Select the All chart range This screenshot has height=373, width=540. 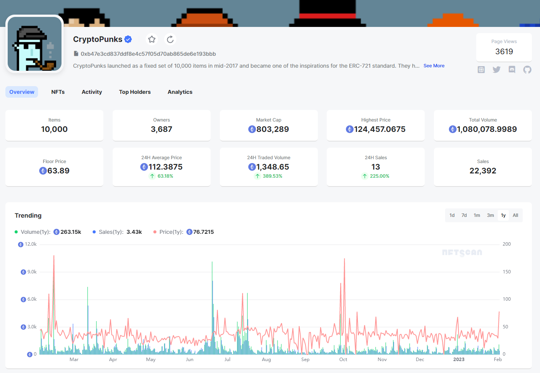[515, 215]
